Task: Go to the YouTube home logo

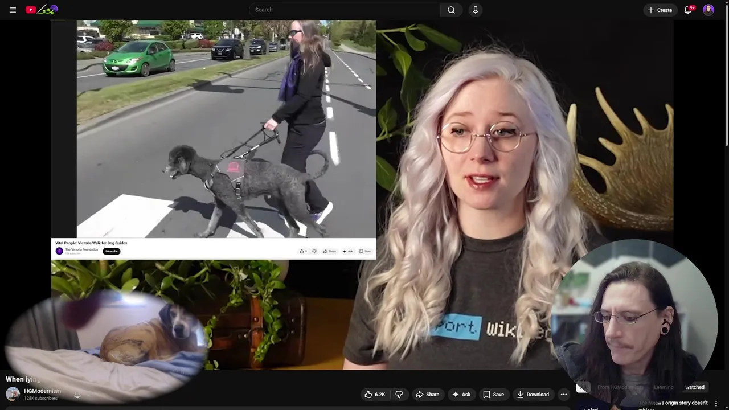Action: pos(42,10)
